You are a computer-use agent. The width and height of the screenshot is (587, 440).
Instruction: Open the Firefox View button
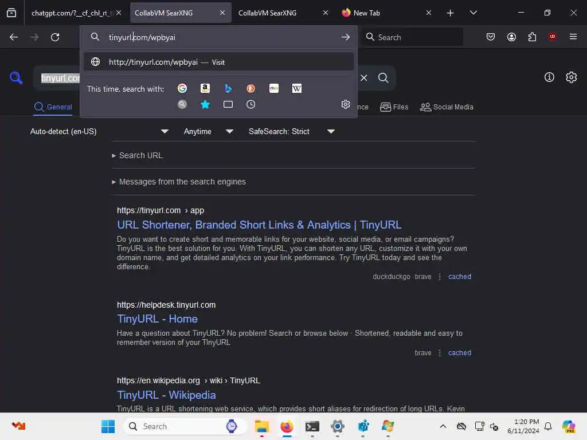point(11,13)
